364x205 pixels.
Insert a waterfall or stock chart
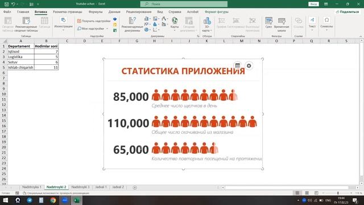pyautogui.click(x=164, y=19)
